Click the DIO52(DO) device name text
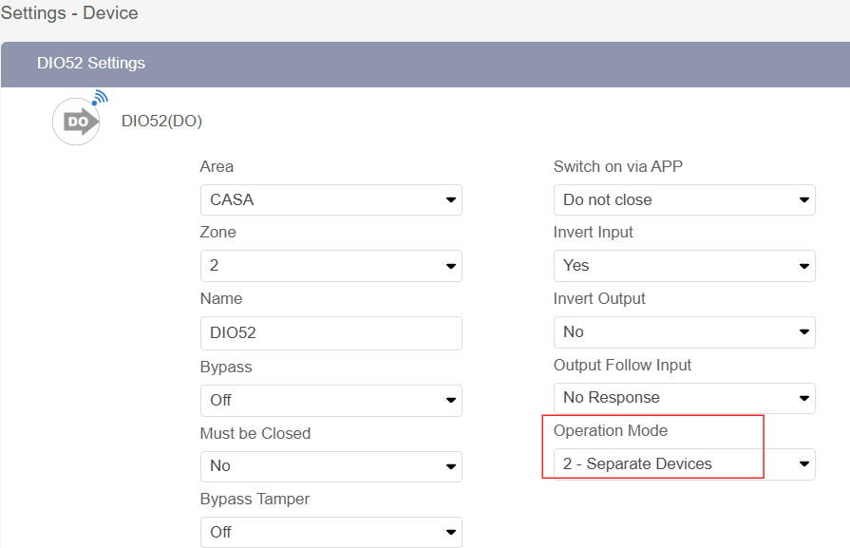Image resolution: width=850 pixels, height=548 pixels. [x=161, y=121]
